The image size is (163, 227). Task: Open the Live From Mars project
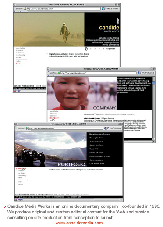(x=97, y=163)
